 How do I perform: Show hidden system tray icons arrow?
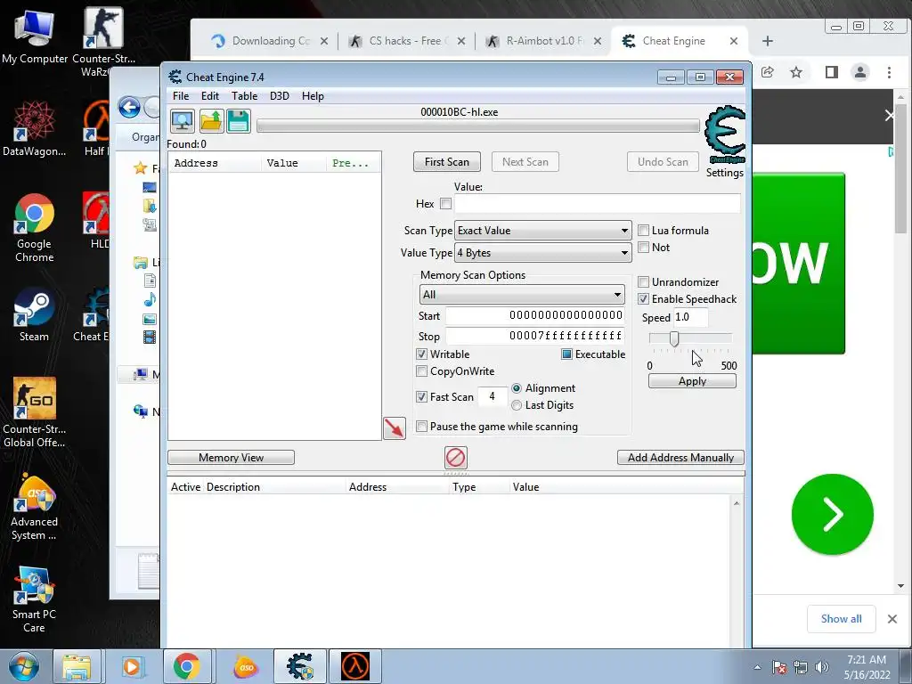tap(757, 667)
